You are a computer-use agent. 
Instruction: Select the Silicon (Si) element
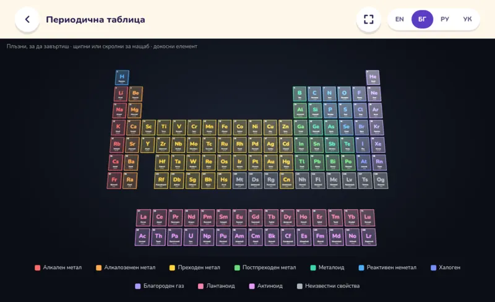pos(315,111)
